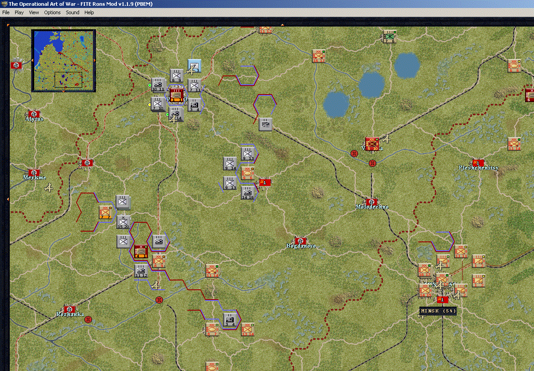534x371 pixels.
Task: Select German infantry counter with strength 6 9
Action: [x=176, y=76]
